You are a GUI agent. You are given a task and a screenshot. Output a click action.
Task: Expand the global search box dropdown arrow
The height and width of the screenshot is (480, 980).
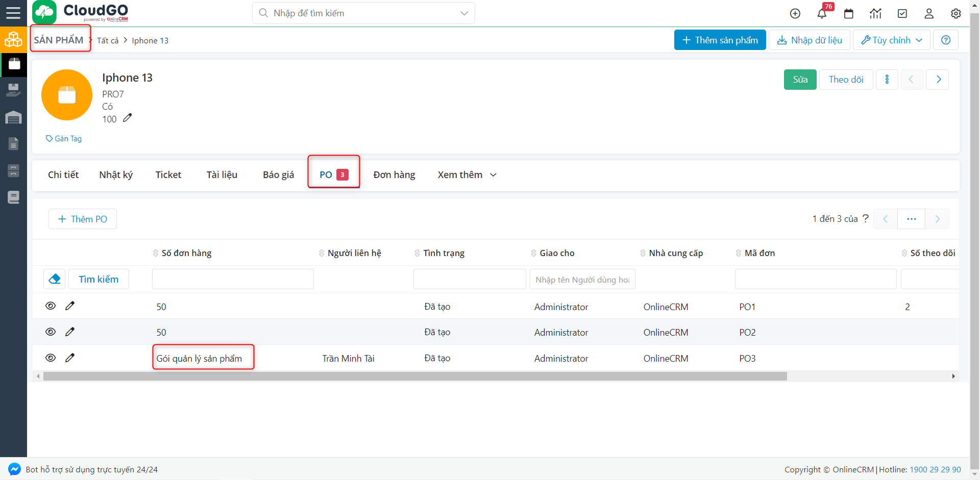pyautogui.click(x=464, y=13)
